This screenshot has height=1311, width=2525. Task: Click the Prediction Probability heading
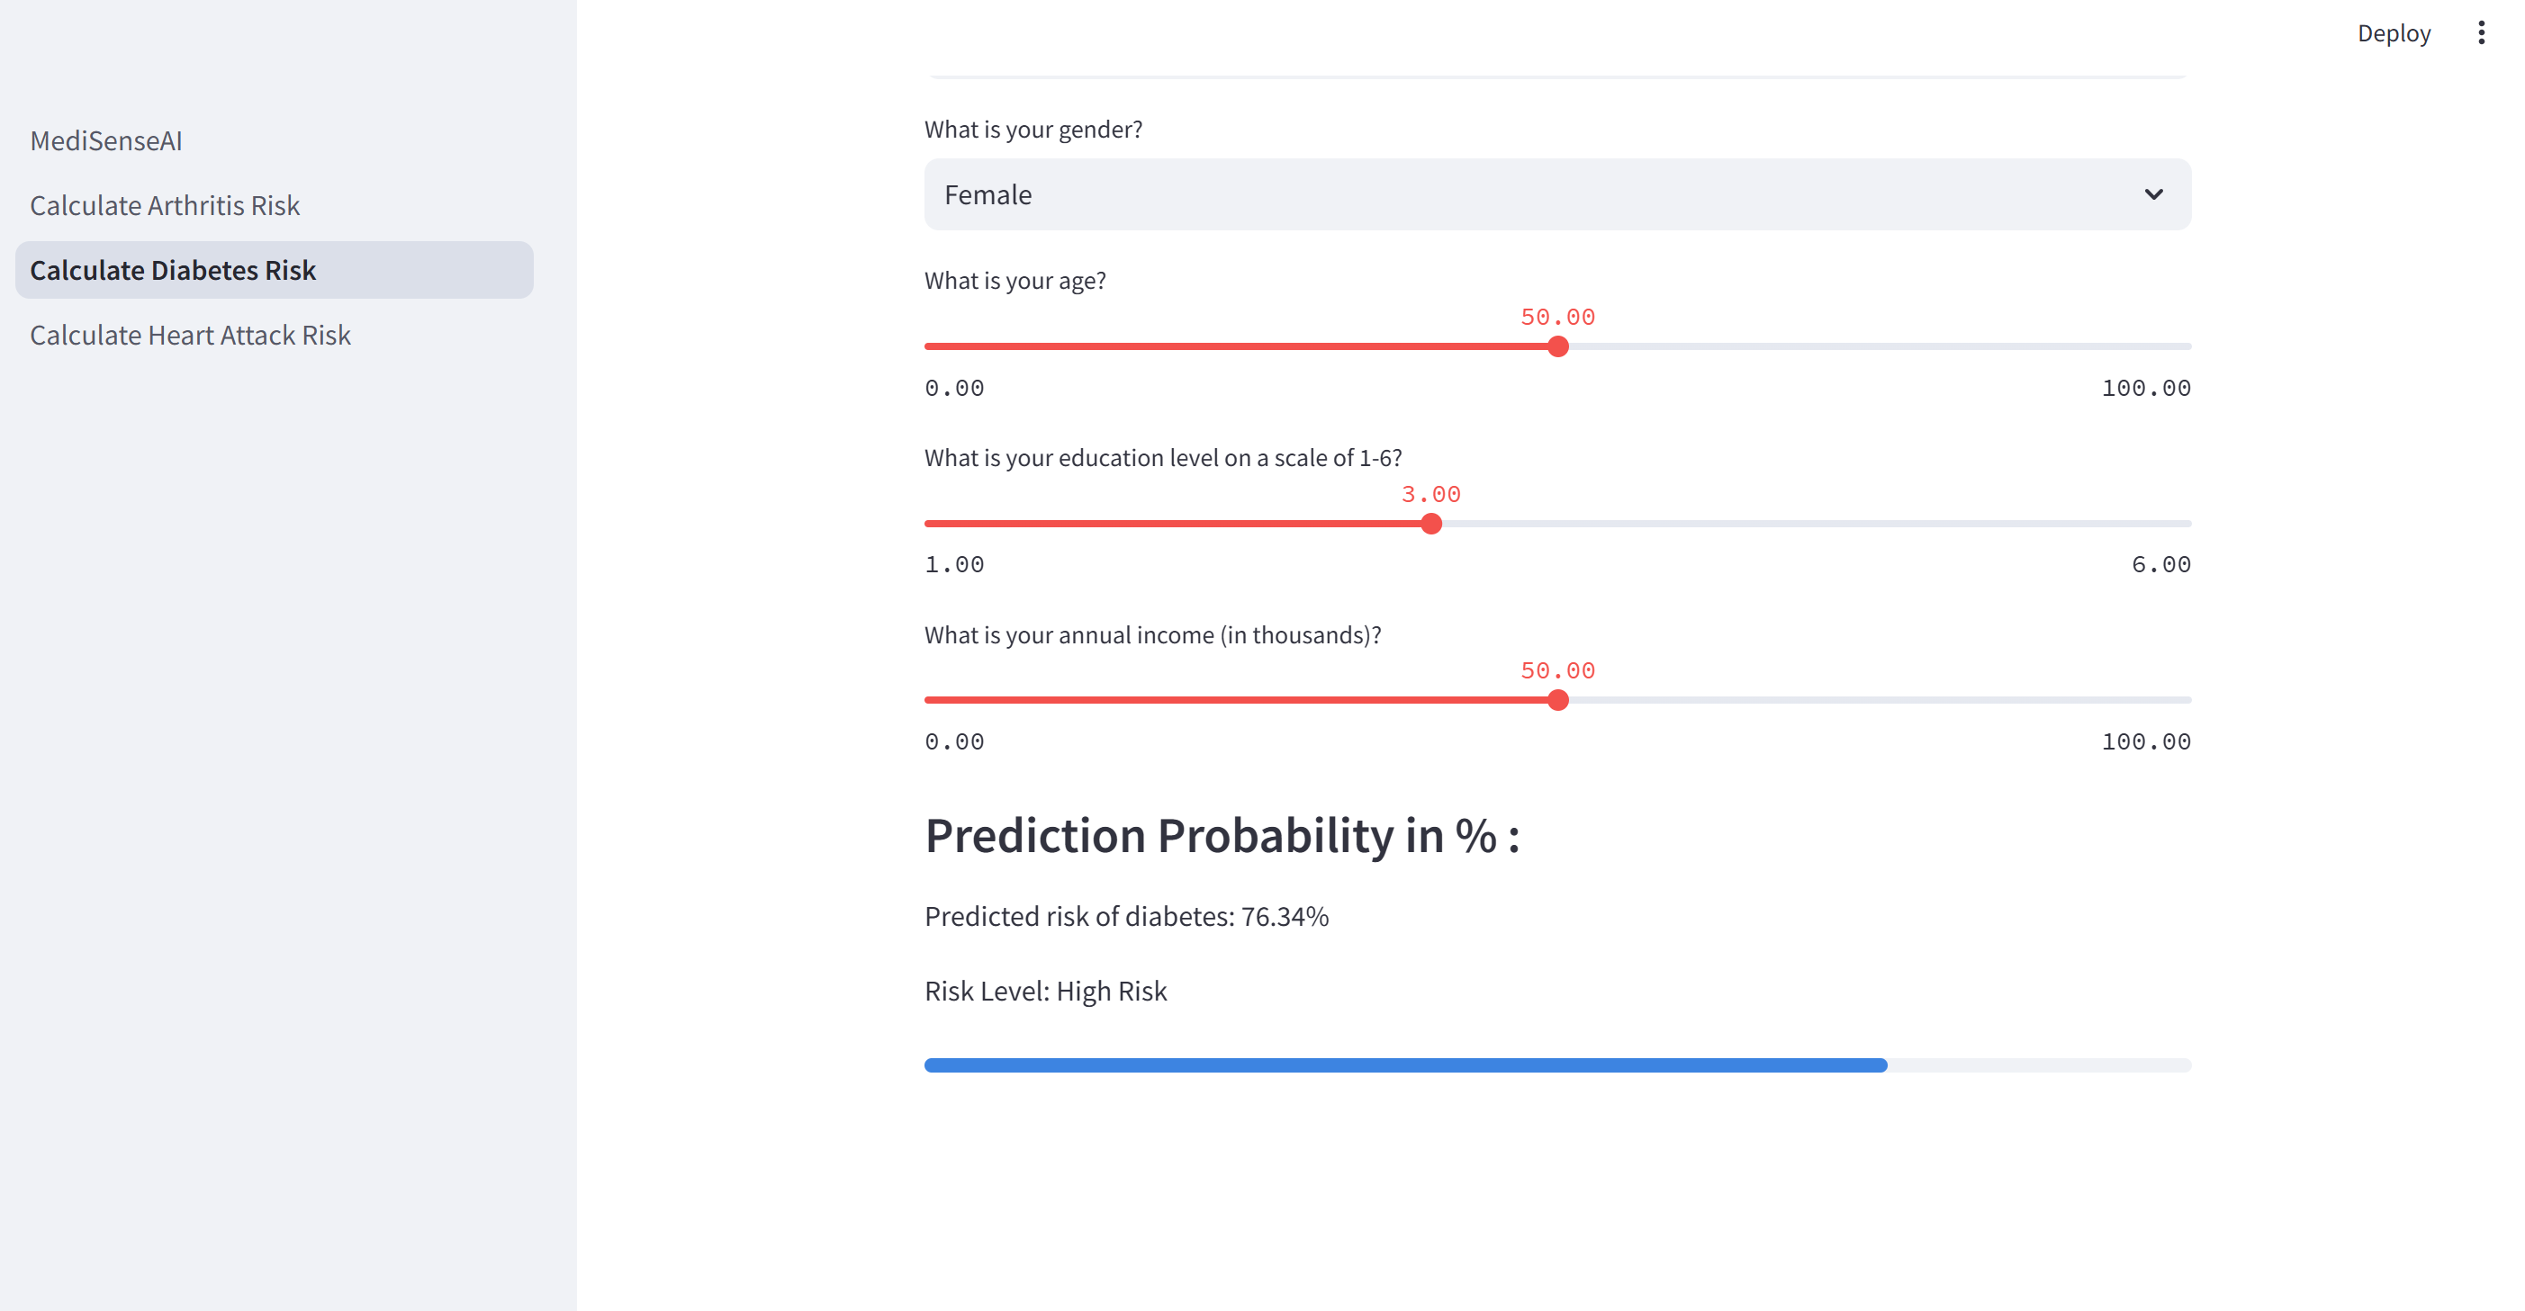[1222, 836]
